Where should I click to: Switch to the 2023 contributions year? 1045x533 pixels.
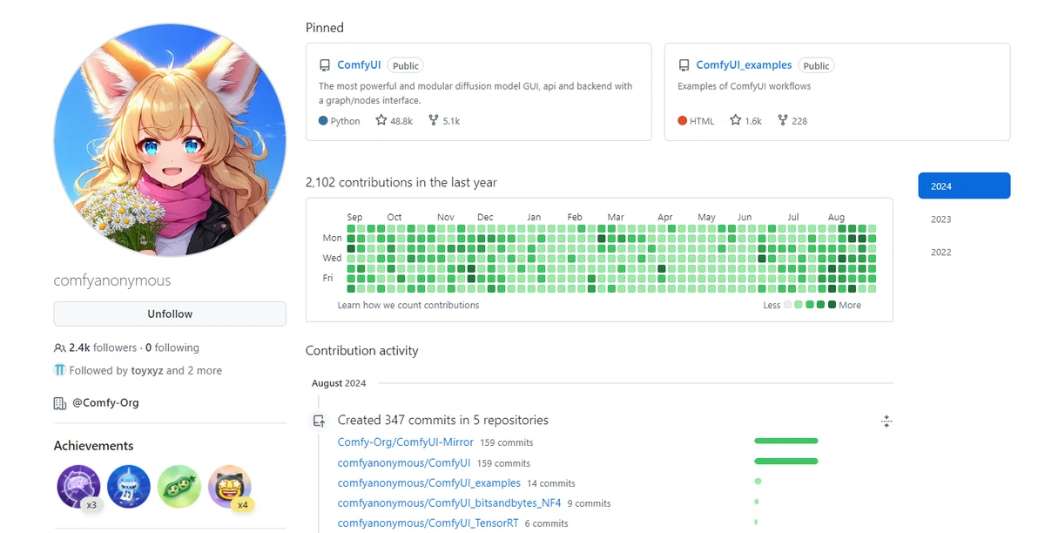(x=940, y=219)
